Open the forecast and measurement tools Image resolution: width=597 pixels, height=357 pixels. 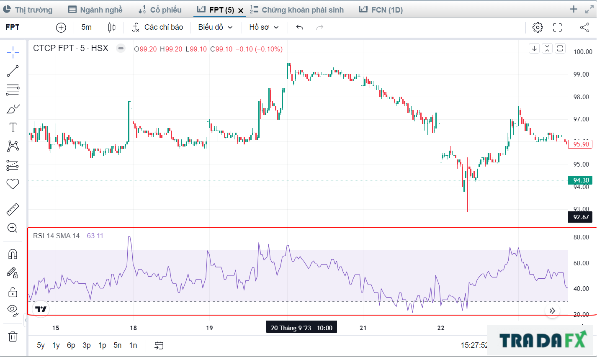(13, 165)
